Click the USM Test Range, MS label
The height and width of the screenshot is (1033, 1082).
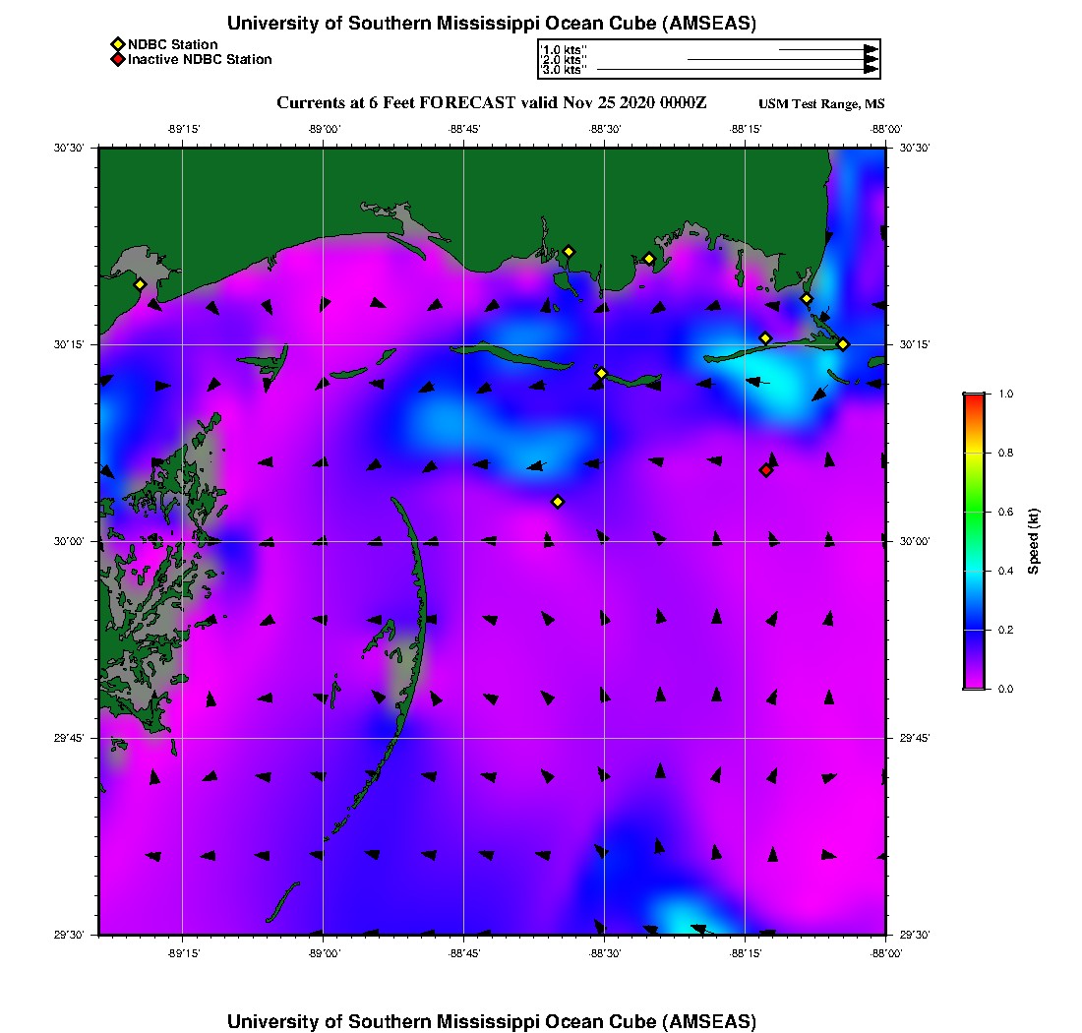click(821, 104)
